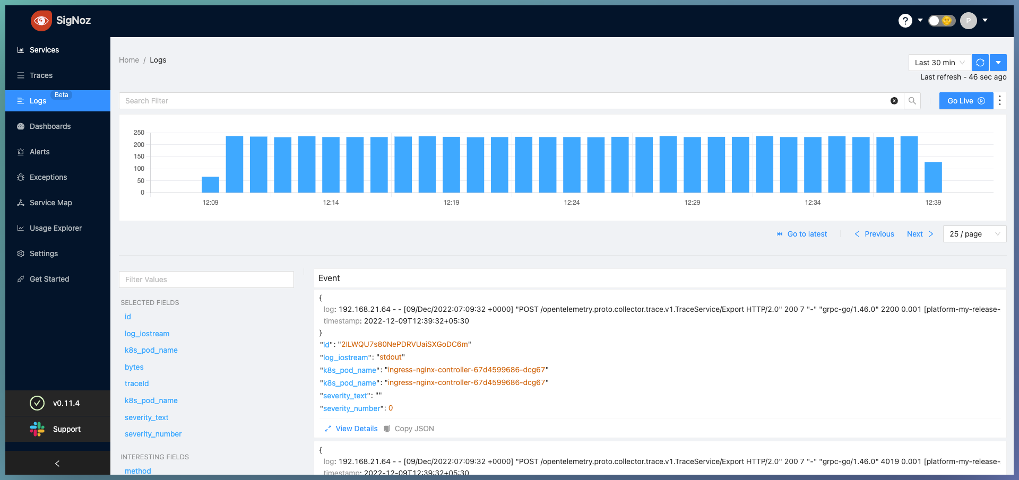Select the id field
This screenshot has height=480, width=1019.
[x=128, y=317]
